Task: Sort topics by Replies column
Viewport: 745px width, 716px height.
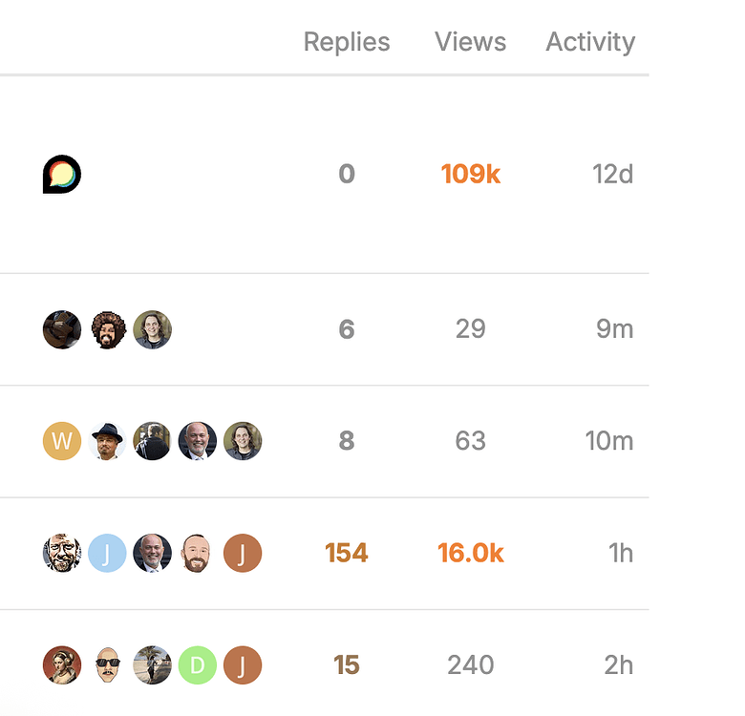Action: [x=347, y=42]
